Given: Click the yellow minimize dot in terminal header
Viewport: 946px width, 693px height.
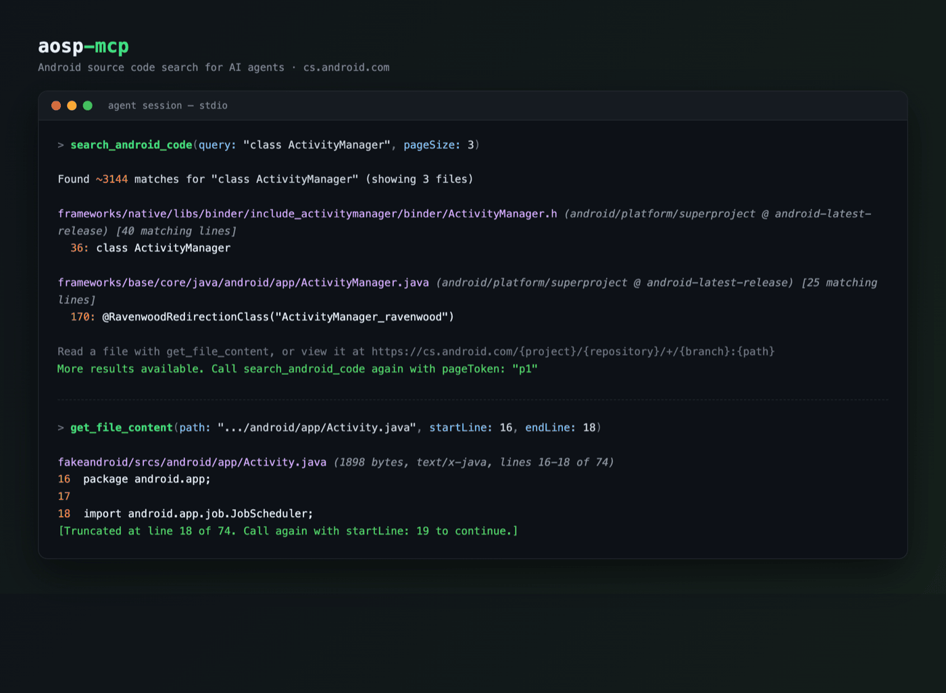Looking at the screenshot, I should click(x=72, y=105).
